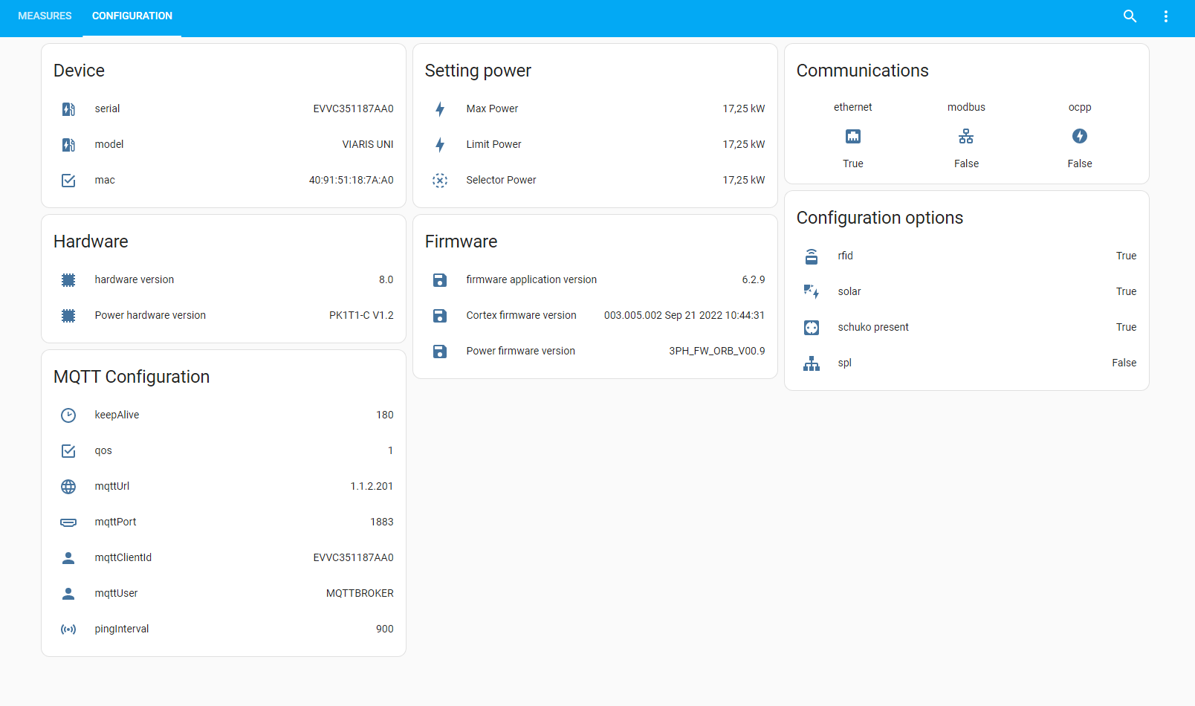Viewport: 1195px width, 706px height.
Task: Click the rfid label
Action: coord(846,256)
